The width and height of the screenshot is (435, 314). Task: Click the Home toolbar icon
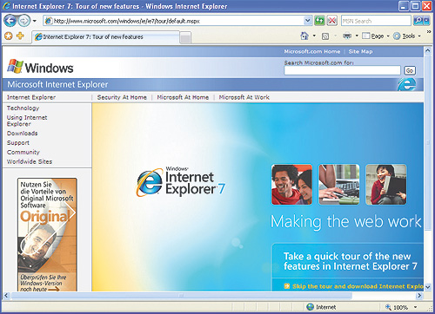click(304, 36)
